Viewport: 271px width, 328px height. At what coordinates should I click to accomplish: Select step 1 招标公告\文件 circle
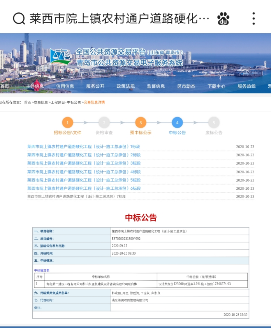pyautogui.click(x=67, y=123)
